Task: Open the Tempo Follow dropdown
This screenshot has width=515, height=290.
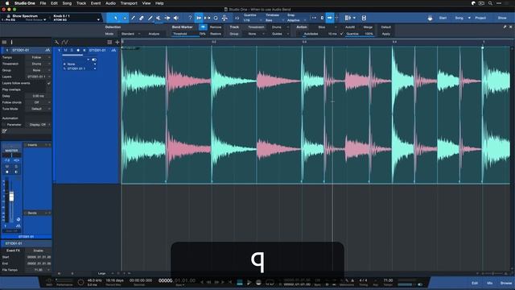Action: [39, 57]
